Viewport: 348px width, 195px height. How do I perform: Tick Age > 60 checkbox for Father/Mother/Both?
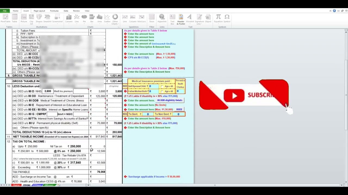point(162,91)
